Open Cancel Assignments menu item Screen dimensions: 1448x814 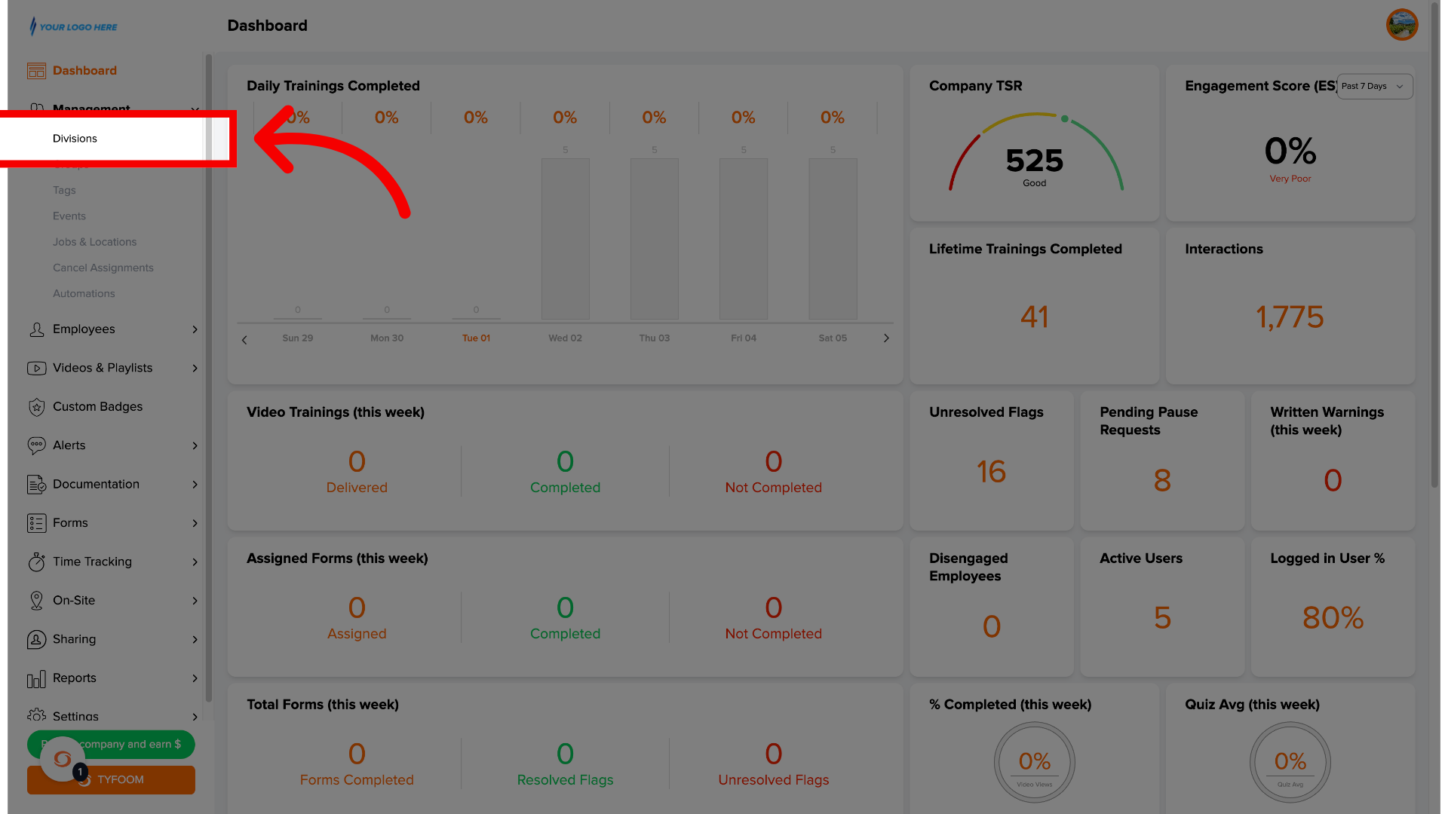point(103,268)
